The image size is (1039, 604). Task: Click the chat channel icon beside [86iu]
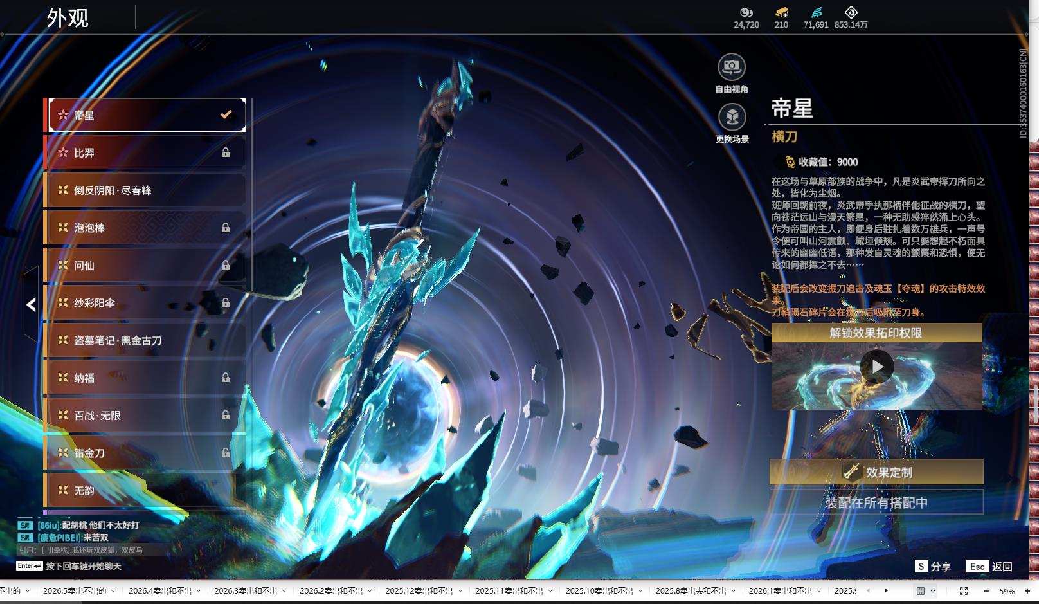pos(25,526)
